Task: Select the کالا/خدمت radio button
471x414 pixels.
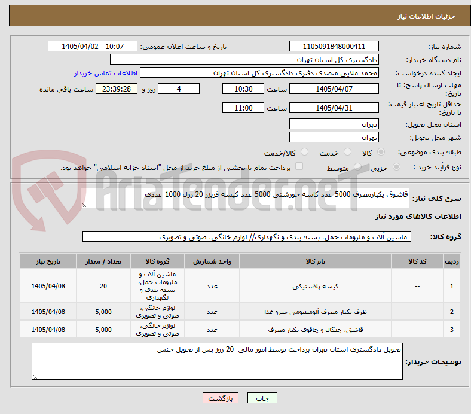Action: click(x=305, y=152)
